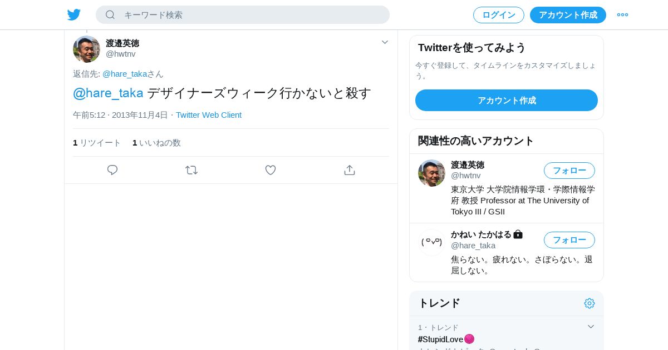668x350 pixels.
Task: Follow かねい たかはる with the フォロー button
Action: point(569,240)
